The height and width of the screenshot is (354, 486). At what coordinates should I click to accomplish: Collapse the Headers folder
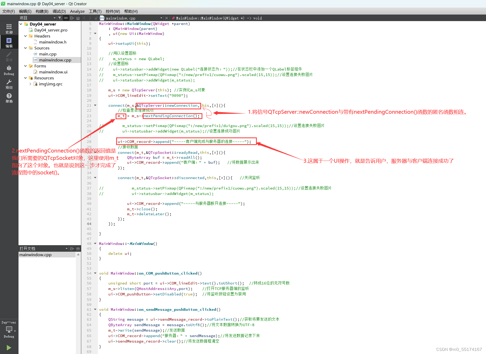26,36
